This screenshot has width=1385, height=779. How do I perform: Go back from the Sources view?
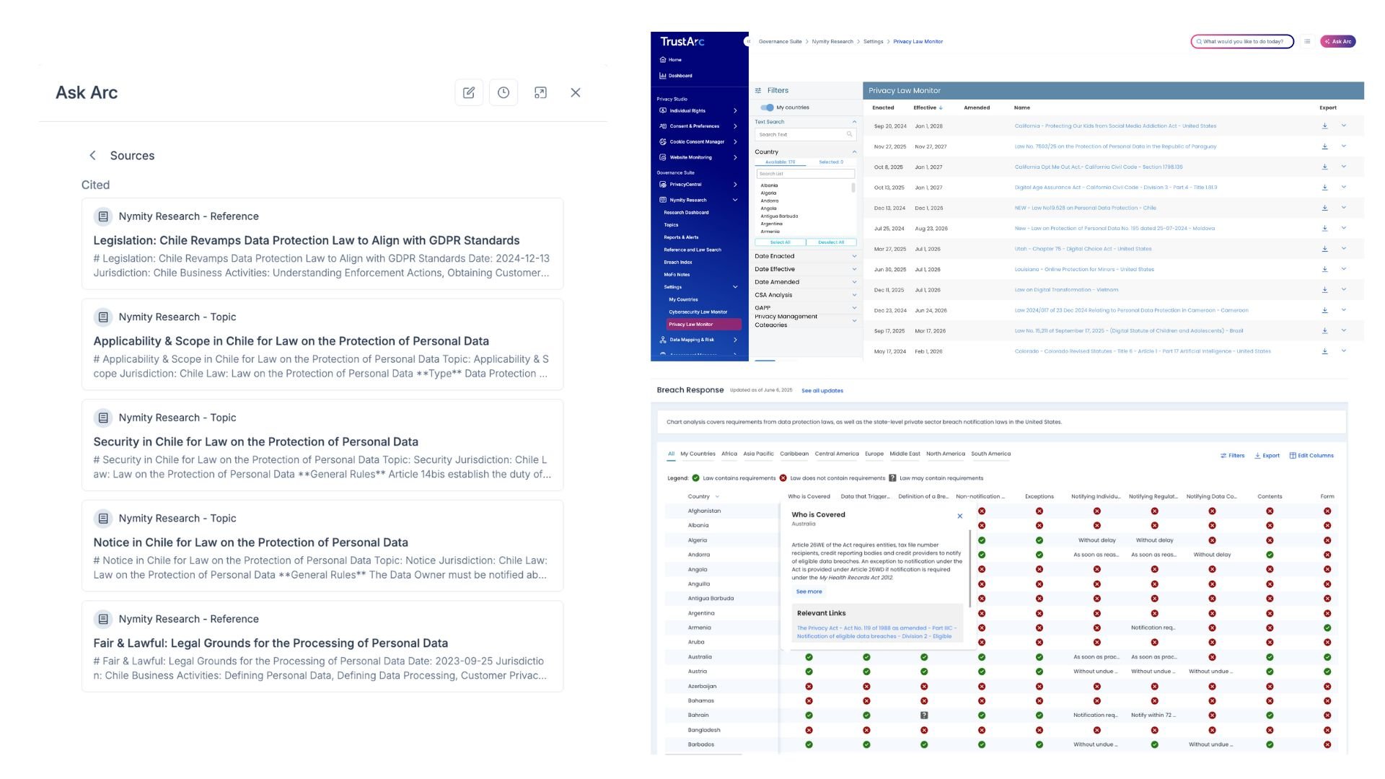click(92, 156)
